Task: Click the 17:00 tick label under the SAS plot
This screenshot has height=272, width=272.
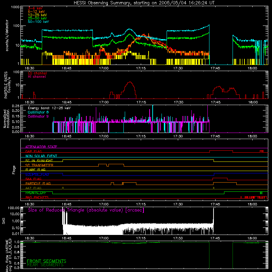Action: coord(104,238)
